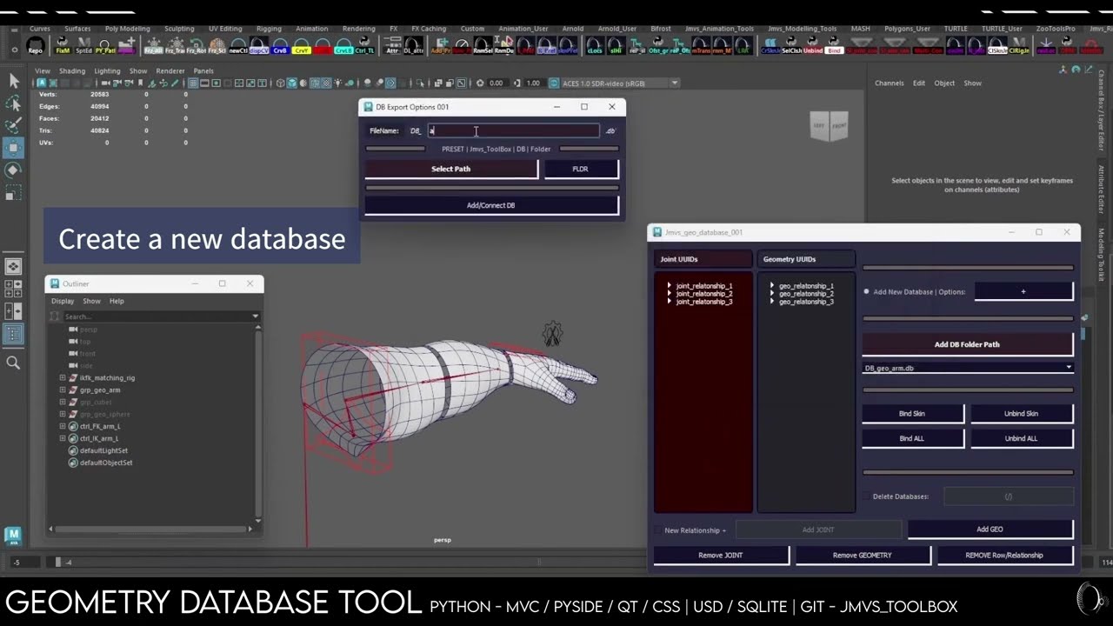Screen dimensions: 1113x626
Task: Expand geo_relationship_2 in Geometry UUIDs list
Action: pyautogui.click(x=771, y=294)
